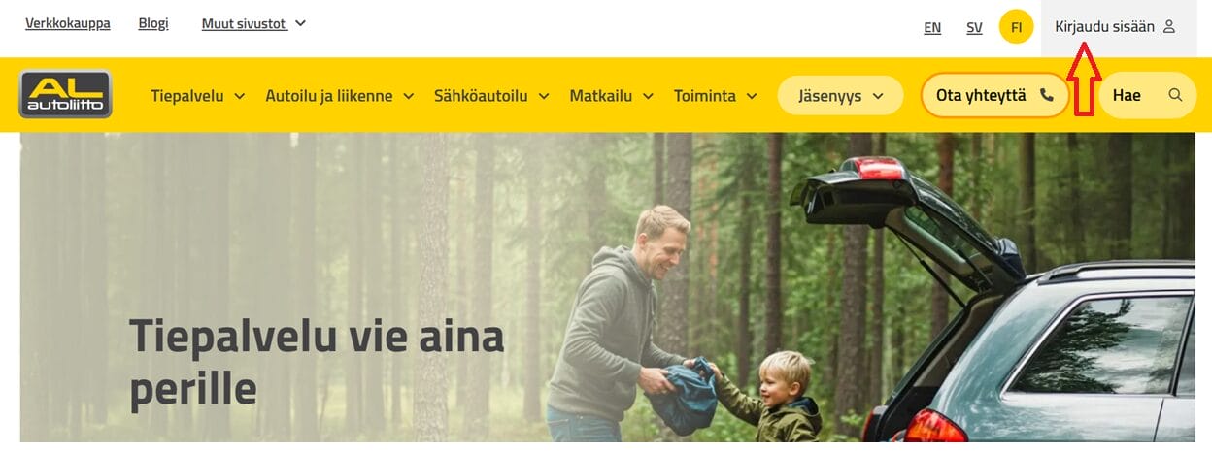Click the magnifying glass search icon
Image resolution: width=1212 pixels, height=453 pixels.
click(x=1175, y=95)
